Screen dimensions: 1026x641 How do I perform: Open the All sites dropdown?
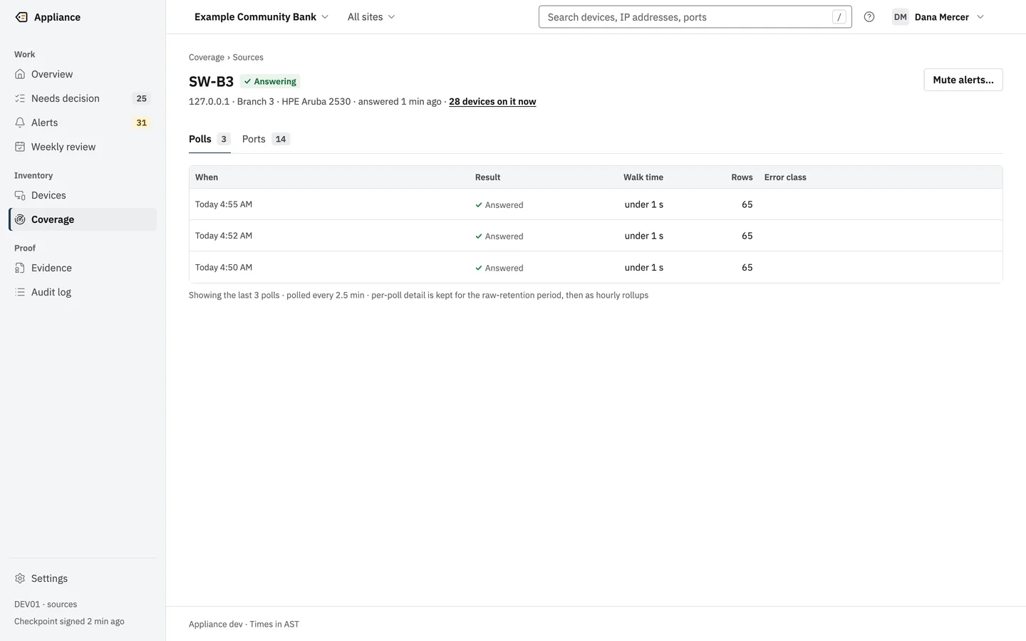[x=371, y=17]
